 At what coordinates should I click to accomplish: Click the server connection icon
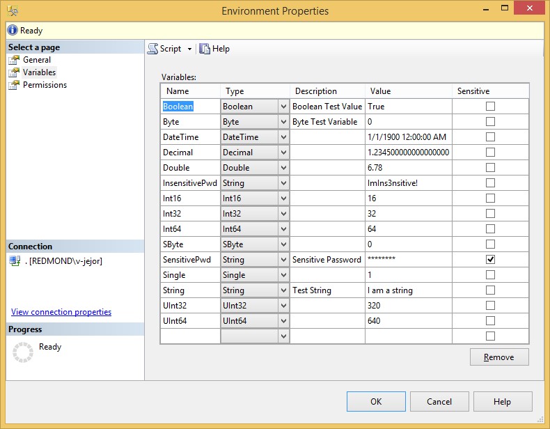pos(15,260)
